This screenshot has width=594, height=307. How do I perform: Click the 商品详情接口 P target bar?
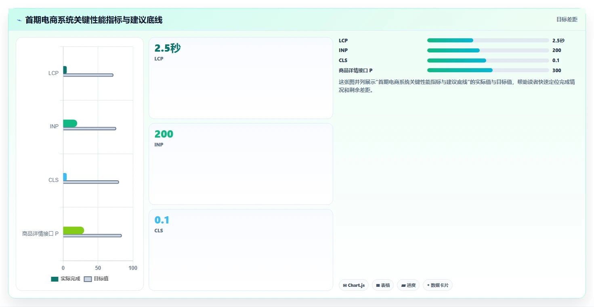click(x=92, y=236)
